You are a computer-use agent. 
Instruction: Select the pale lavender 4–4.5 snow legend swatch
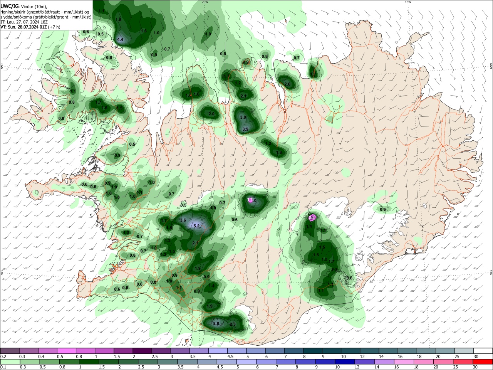pyautogui.click(x=218, y=351)
